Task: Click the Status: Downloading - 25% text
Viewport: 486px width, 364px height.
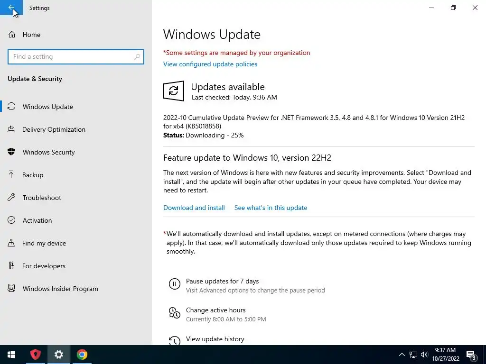Action: tap(203, 135)
